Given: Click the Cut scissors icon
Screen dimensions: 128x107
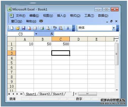Looking at the screenshot, I should coord(68,28).
